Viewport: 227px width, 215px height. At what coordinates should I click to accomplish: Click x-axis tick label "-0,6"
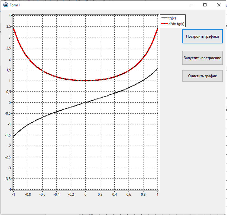tap(42, 194)
